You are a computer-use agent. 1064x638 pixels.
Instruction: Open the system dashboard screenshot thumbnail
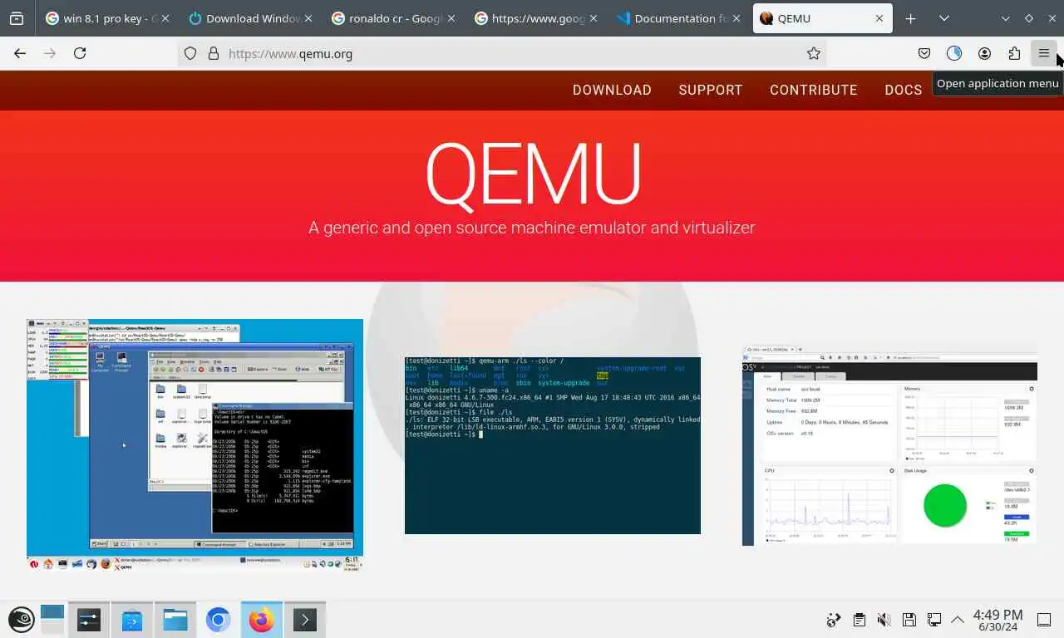click(889, 446)
